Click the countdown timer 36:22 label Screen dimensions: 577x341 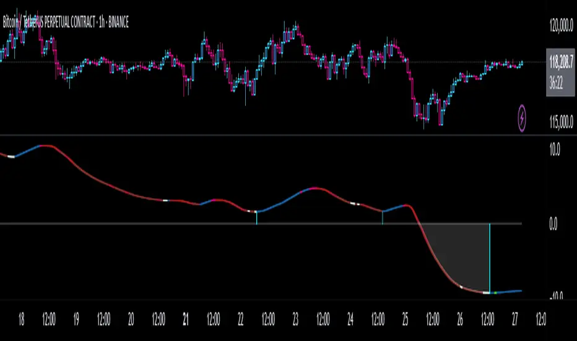[x=556, y=83]
